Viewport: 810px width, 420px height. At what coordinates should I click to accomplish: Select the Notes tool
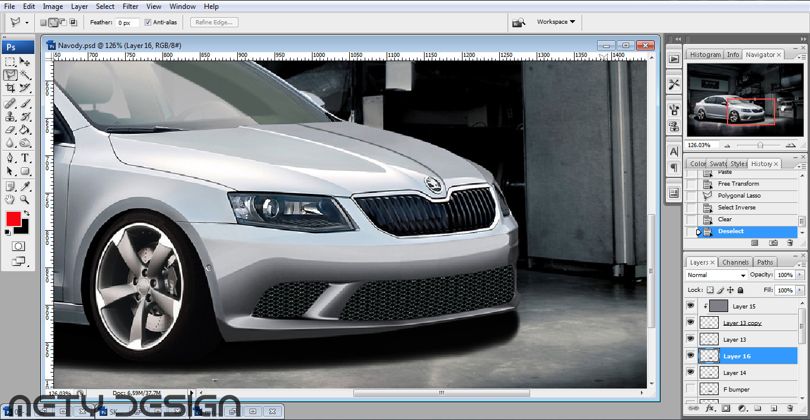tap(10, 187)
